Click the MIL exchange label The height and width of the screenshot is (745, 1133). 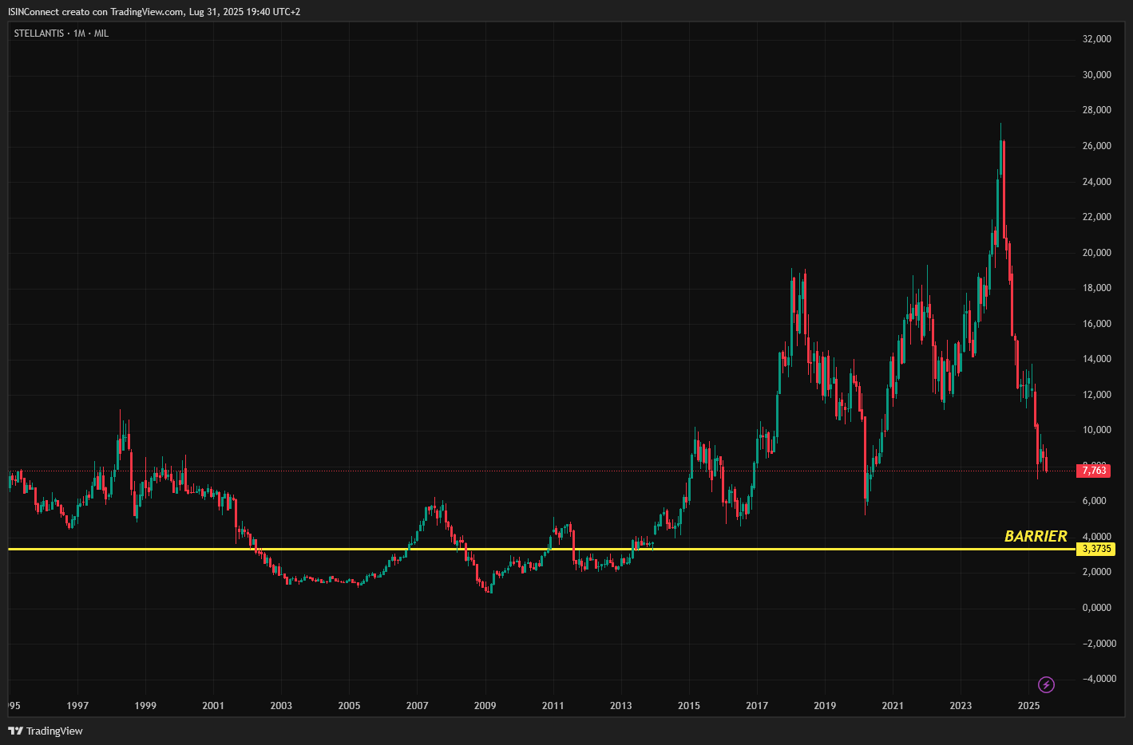(101, 34)
